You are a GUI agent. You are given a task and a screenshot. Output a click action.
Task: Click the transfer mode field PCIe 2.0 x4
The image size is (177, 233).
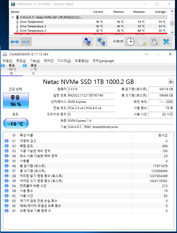pos(91,108)
